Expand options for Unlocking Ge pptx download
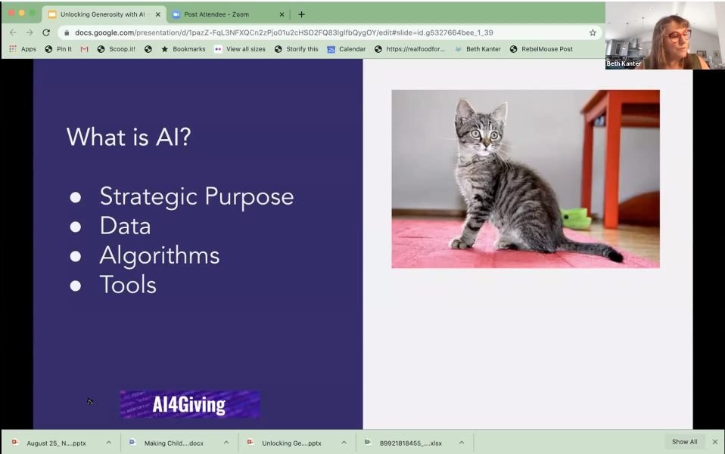The image size is (725, 454). (344, 443)
